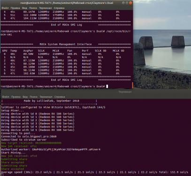The width and height of the screenshot is (191, 176).
Task: Open Правка menu in lolMiner terminal
Action: tap(16, 97)
